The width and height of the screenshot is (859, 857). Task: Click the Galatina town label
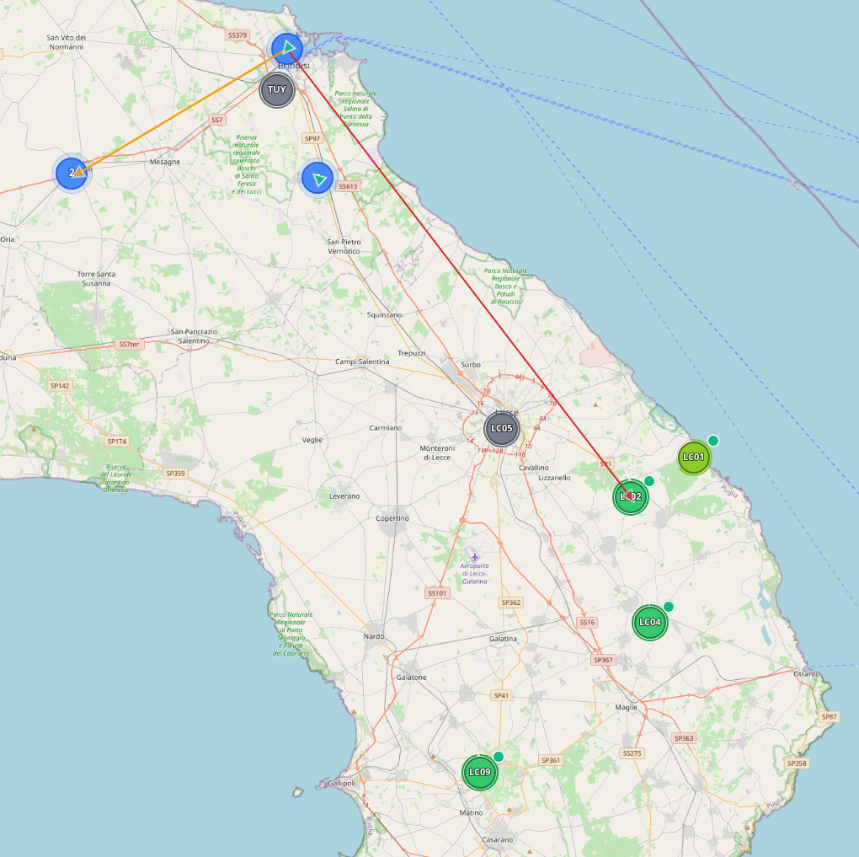click(x=503, y=639)
